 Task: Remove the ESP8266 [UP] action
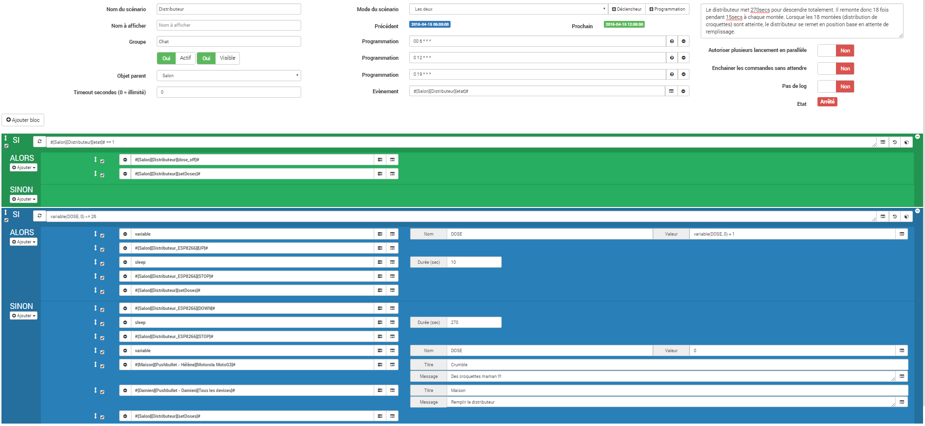(125, 248)
